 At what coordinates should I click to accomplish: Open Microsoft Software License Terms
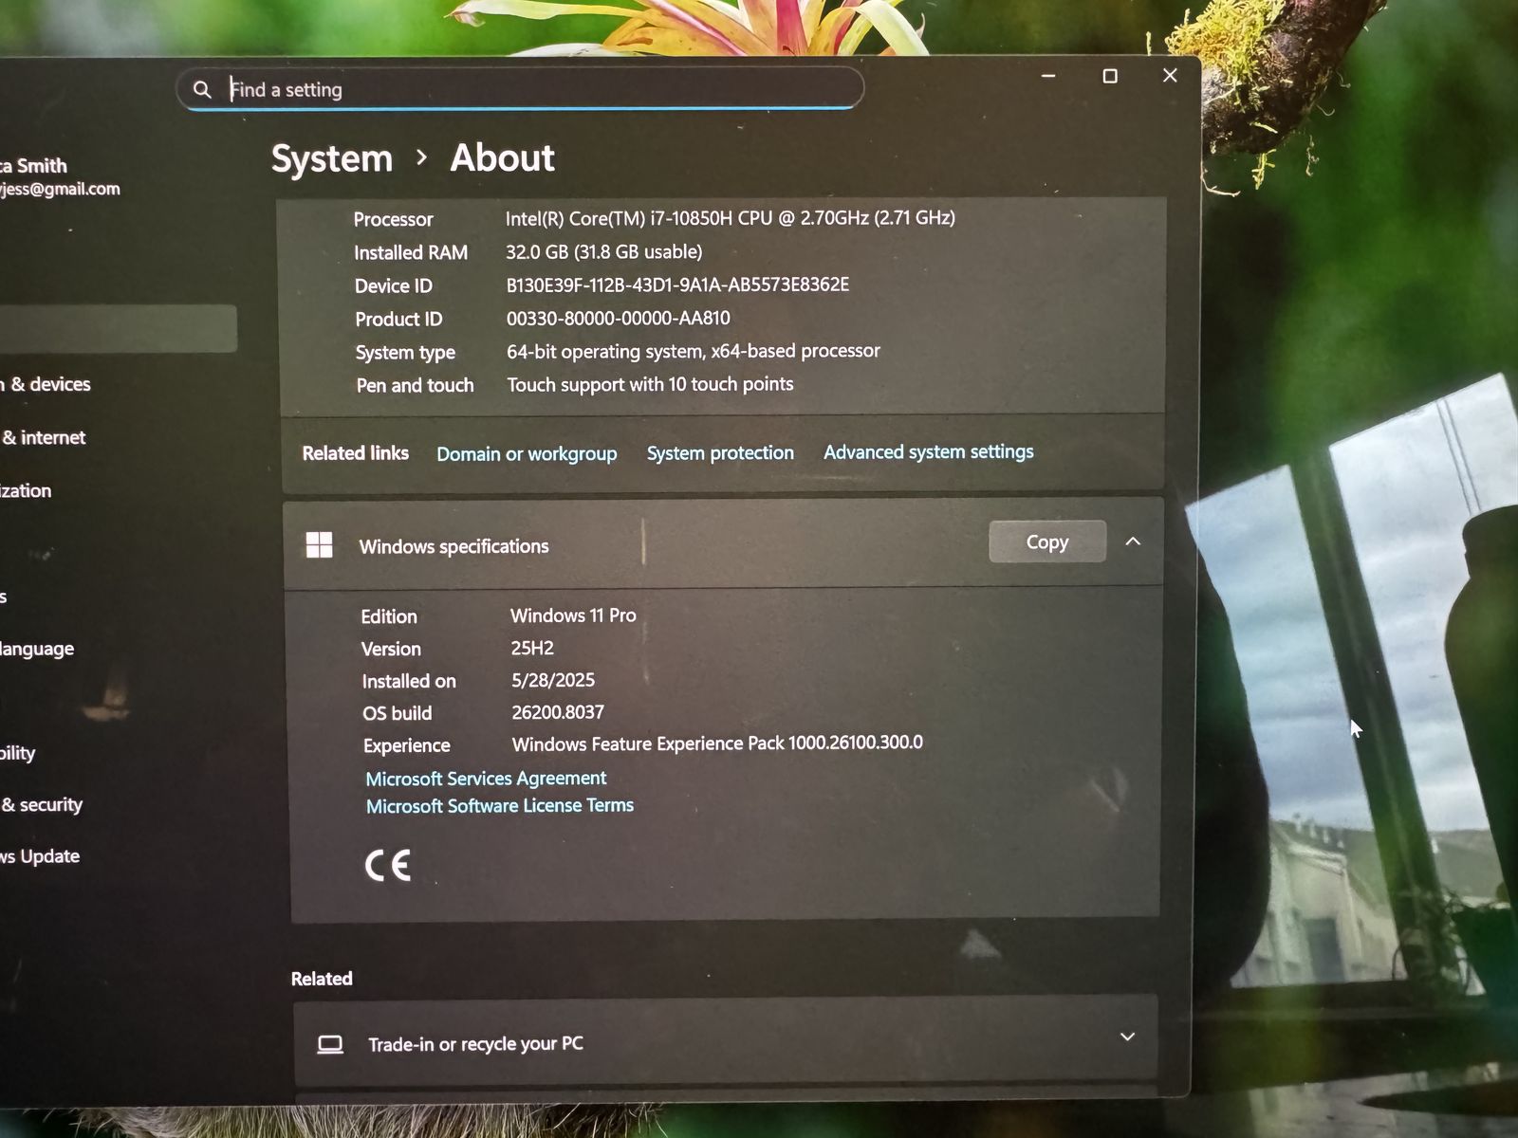pos(500,806)
